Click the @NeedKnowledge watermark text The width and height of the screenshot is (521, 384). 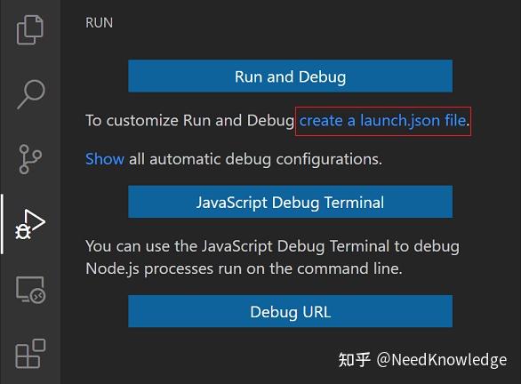442,360
